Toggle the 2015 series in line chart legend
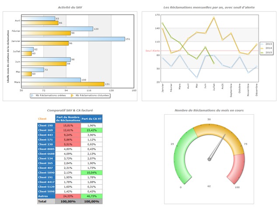Image resolution: width=280 pixels, height=210 pixels. [x=263, y=52]
